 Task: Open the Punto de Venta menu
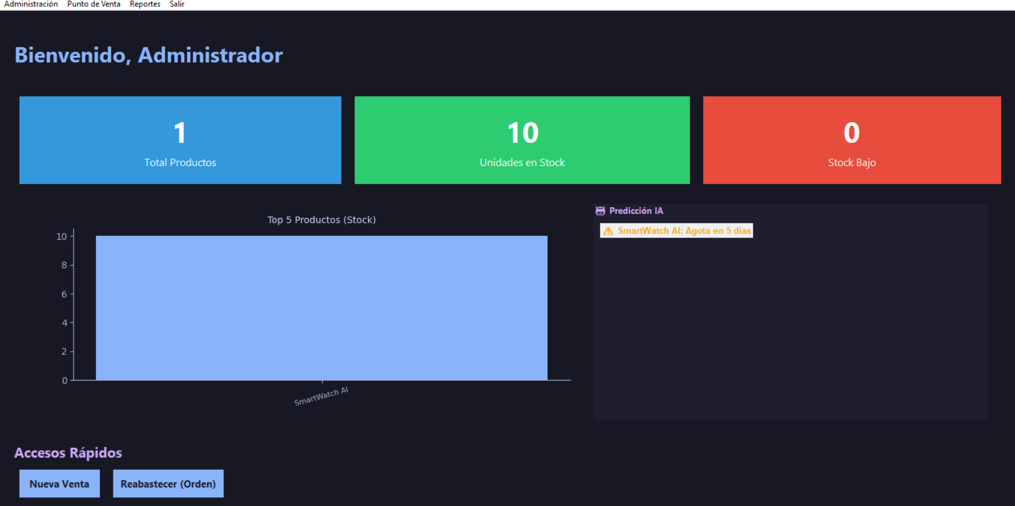(x=93, y=4)
